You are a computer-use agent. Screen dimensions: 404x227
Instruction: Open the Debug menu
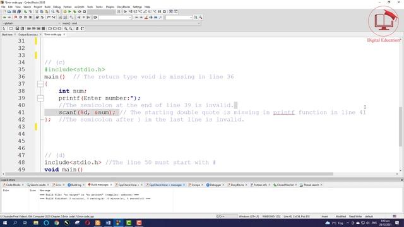[x=57, y=7]
